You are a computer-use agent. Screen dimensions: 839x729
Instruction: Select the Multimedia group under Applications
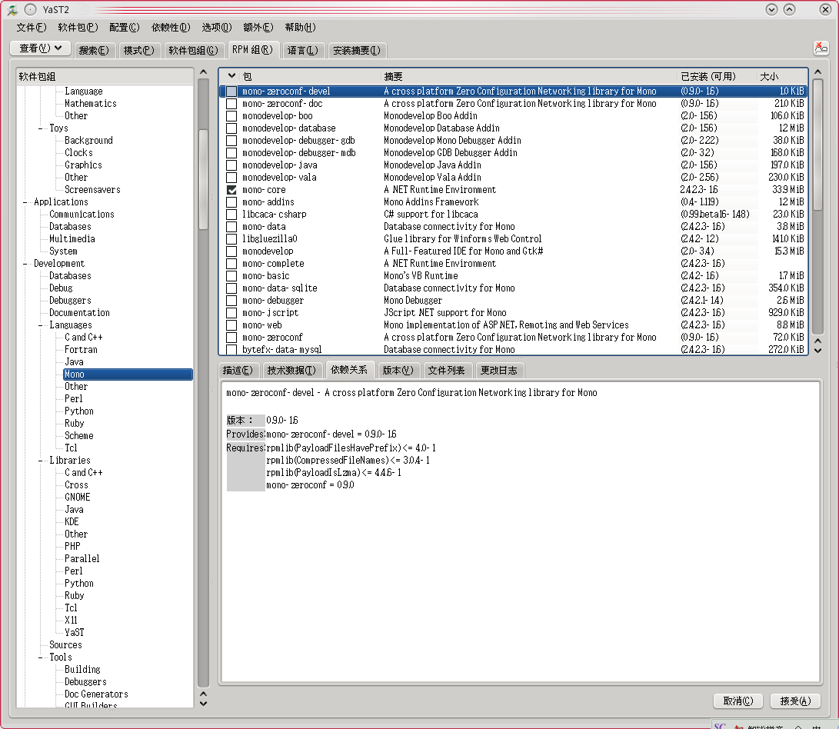pyautogui.click(x=72, y=239)
